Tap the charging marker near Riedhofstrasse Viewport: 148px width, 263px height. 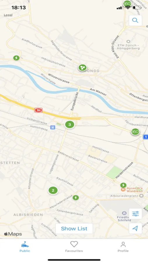(16, 58)
